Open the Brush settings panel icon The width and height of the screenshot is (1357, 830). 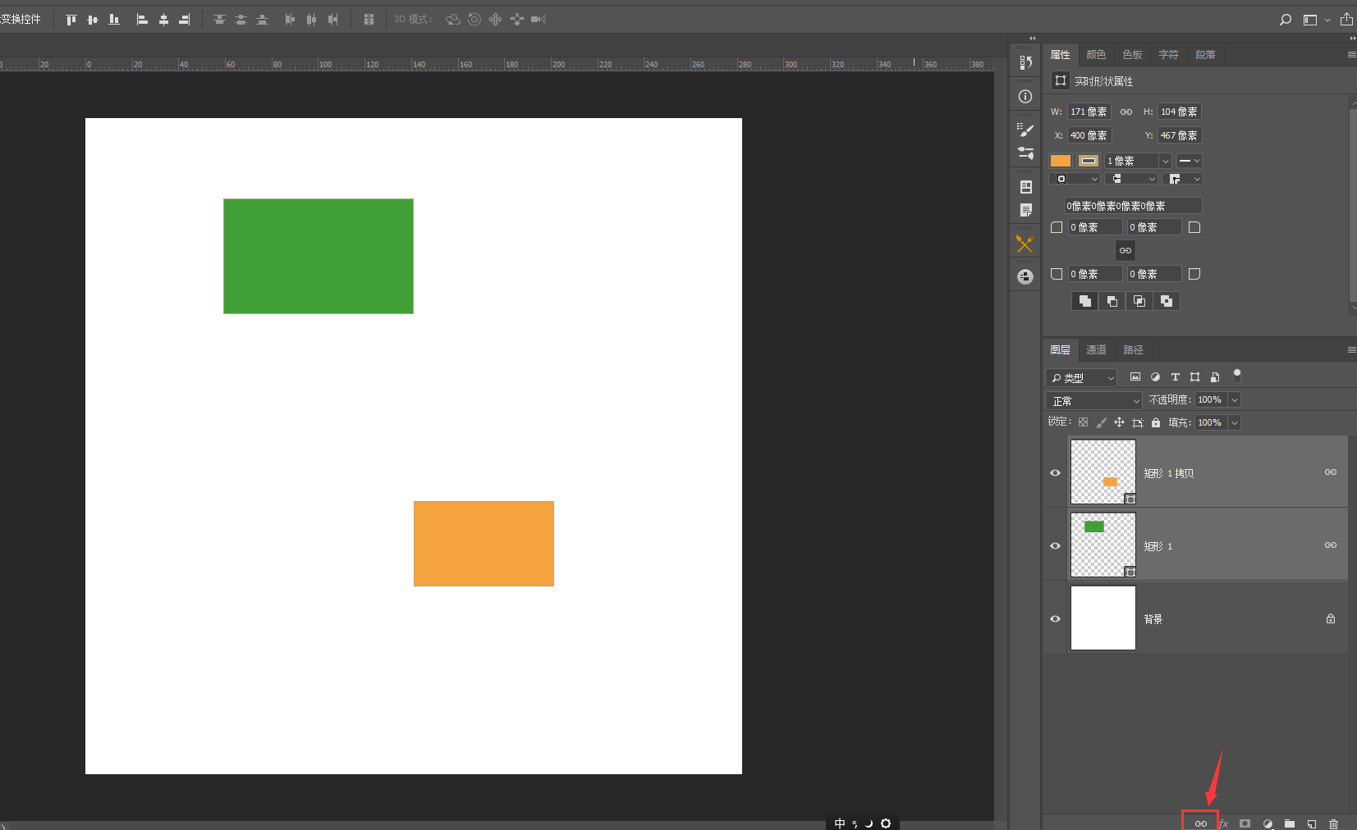click(1025, 129)
